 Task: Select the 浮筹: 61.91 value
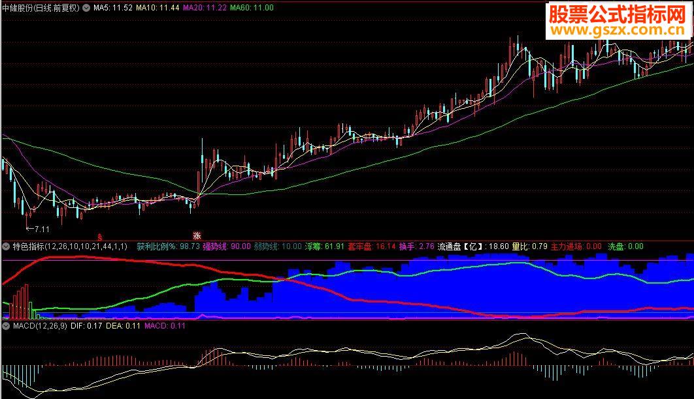tap(324, 246)
